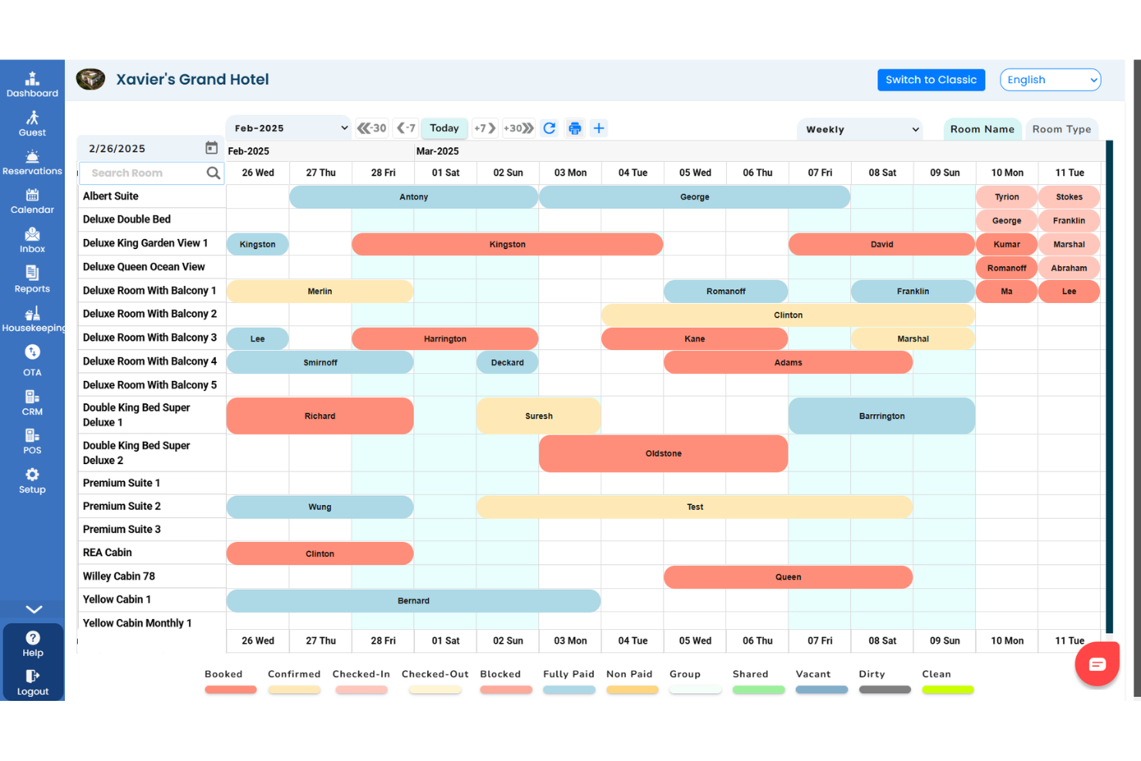The height and width of the screenshot is (761, 1141).
Task: Click the Booked legend color swatch
Action: (x=231, y=690)
